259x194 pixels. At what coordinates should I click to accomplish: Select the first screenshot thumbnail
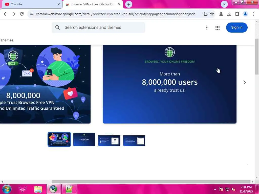(x=59, y=139)
